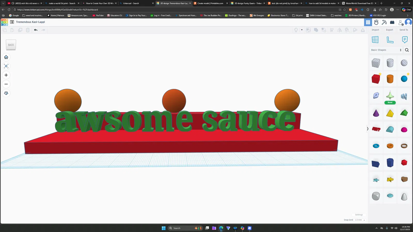The height and width of the screenshot is (232, 413).
Task: Switch perspective with the cube view icon
Action: tap(6, 93)
